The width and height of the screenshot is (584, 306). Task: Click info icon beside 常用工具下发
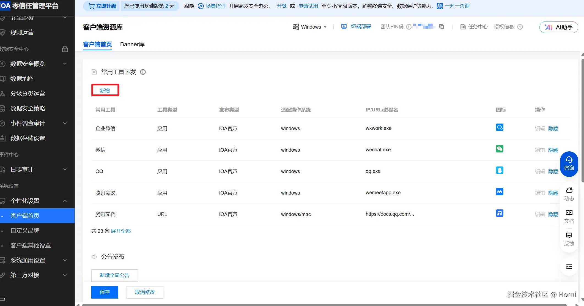point(143,72)
